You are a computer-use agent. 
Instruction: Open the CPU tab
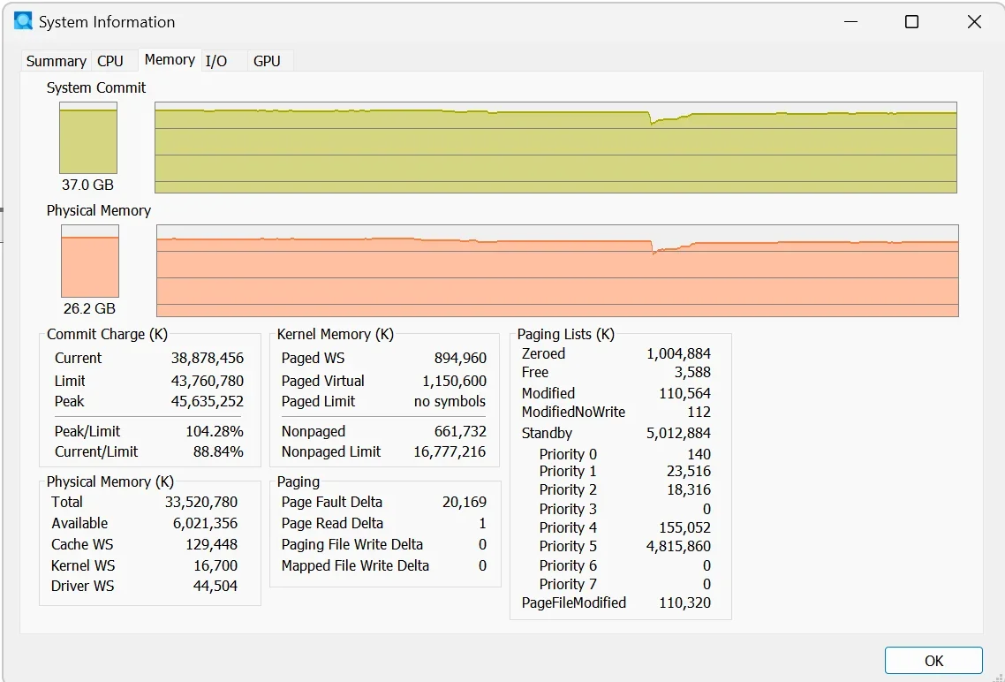[110, 61]
